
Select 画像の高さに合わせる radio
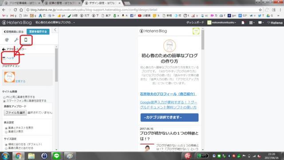[x=6, y=148]
